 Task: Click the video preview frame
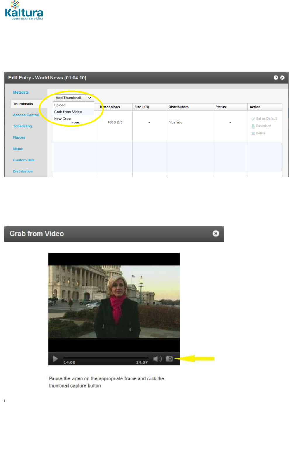[114, 302]
